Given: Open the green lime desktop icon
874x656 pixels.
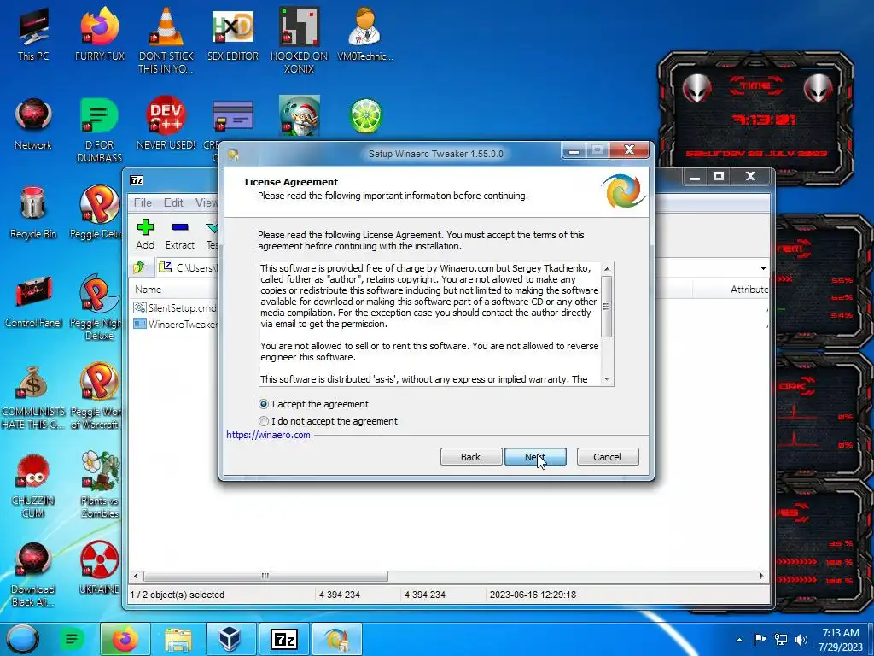Looking at the screenshot, I should 365,116.
